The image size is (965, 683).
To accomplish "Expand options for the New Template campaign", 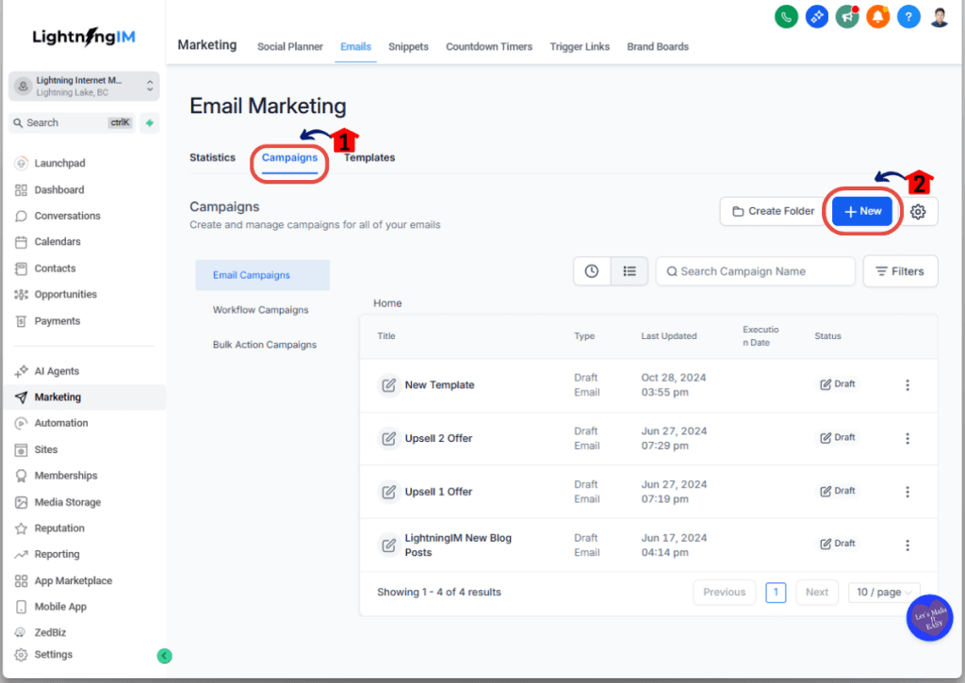I will 907,384.
